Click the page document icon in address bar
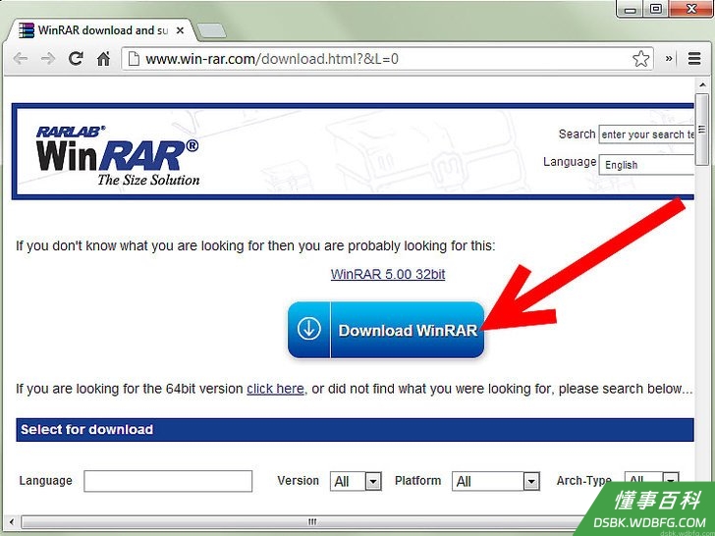 (134, 59)
